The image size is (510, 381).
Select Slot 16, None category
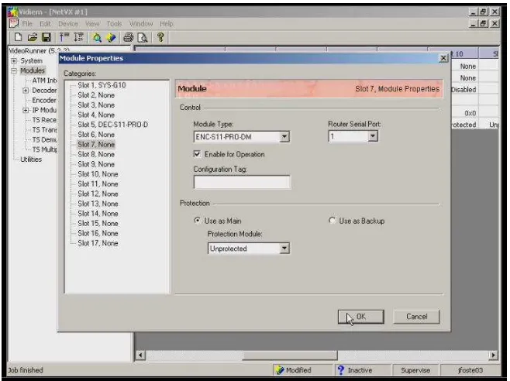point(98,233)
